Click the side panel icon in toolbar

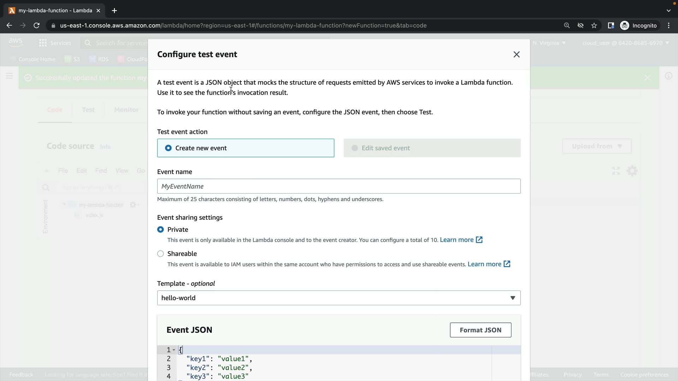point(611,25)
